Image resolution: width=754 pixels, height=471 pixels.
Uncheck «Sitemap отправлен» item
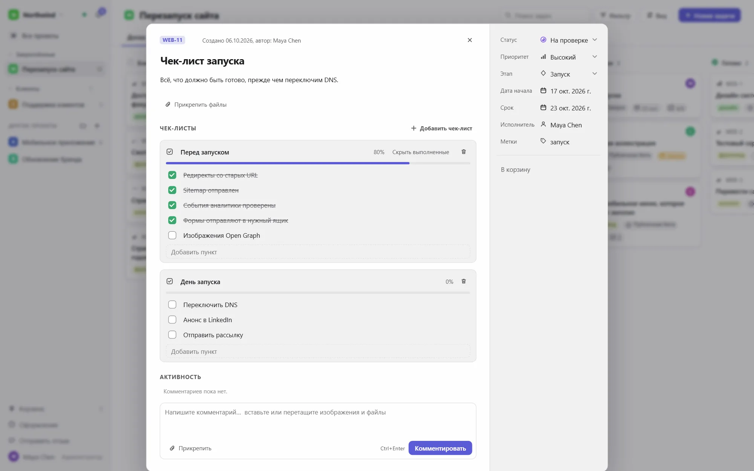(172, 190)
